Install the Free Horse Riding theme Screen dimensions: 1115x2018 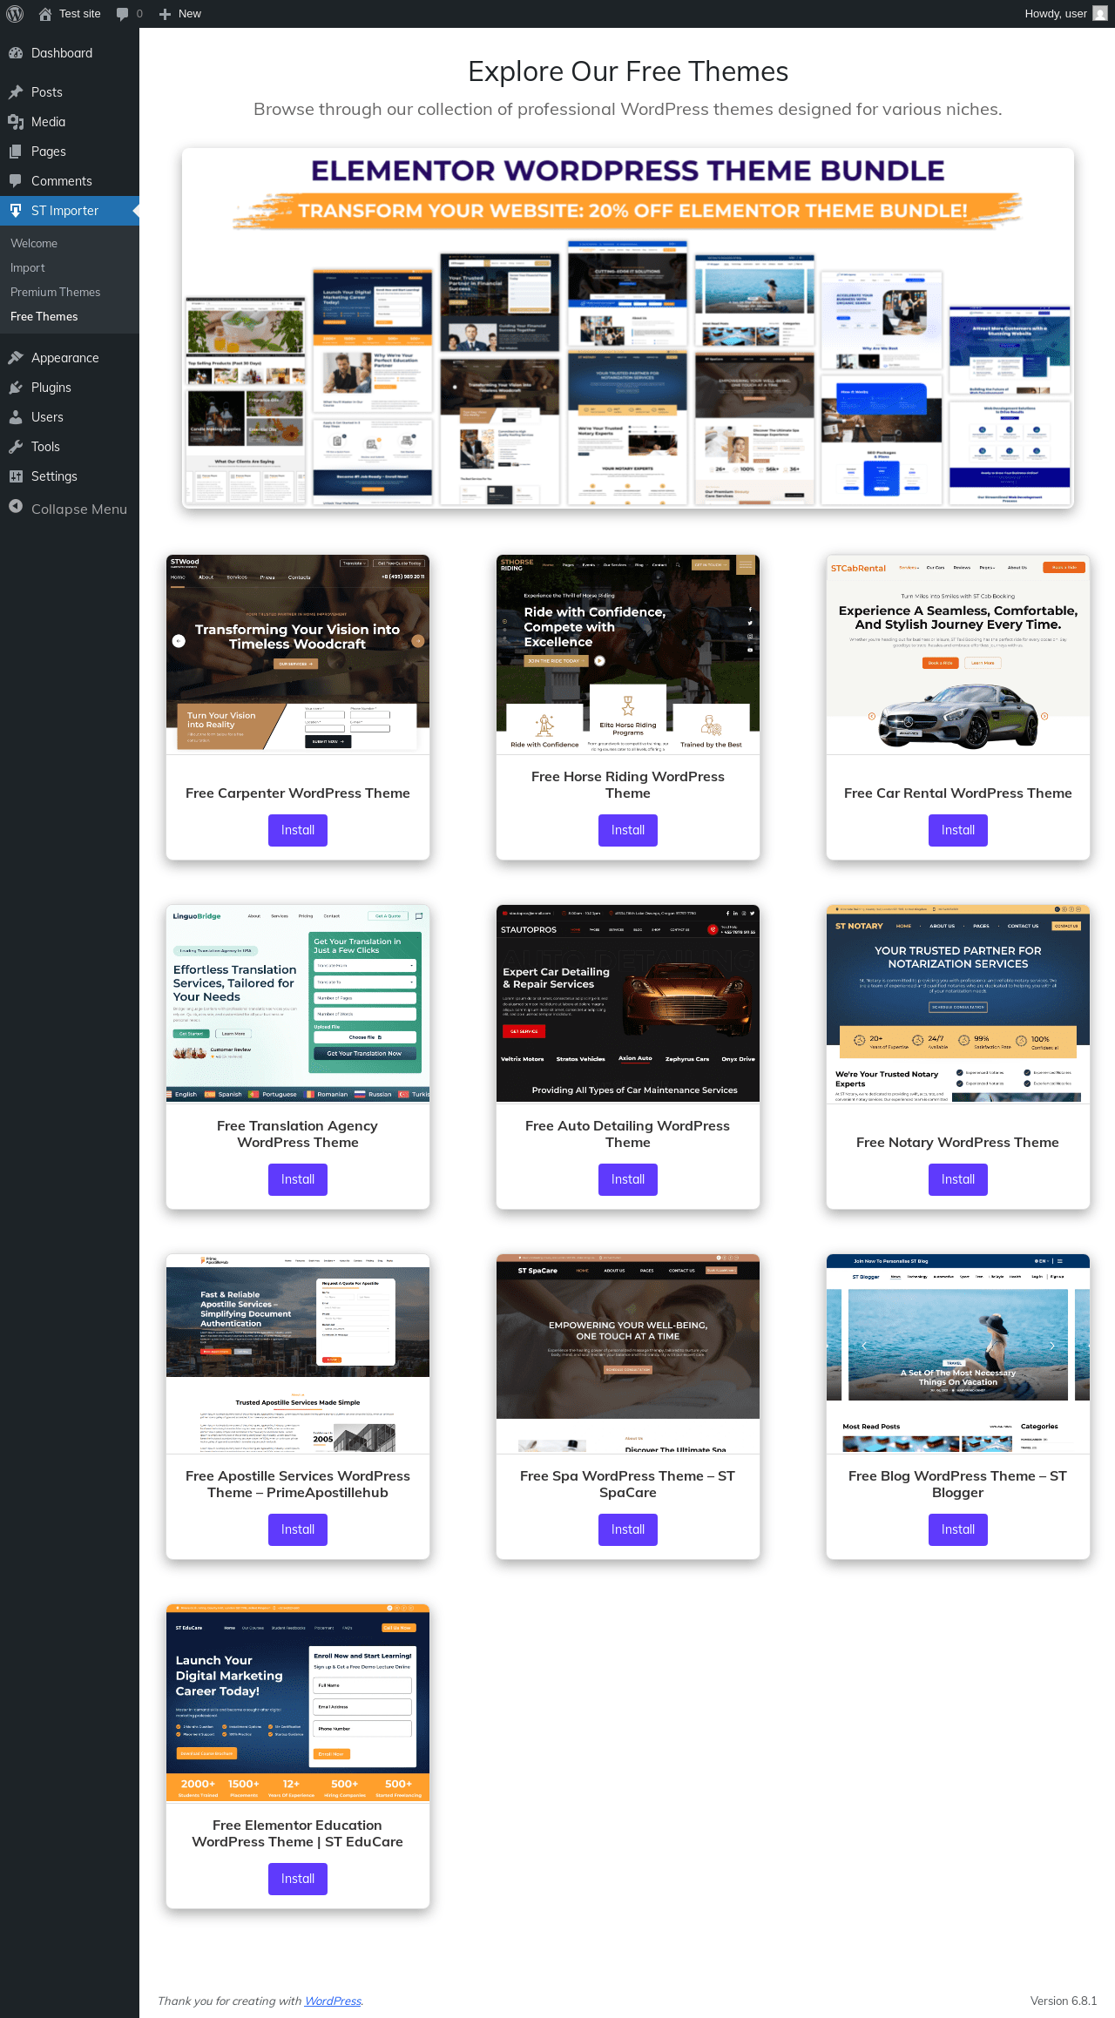(x=628, y=830)
